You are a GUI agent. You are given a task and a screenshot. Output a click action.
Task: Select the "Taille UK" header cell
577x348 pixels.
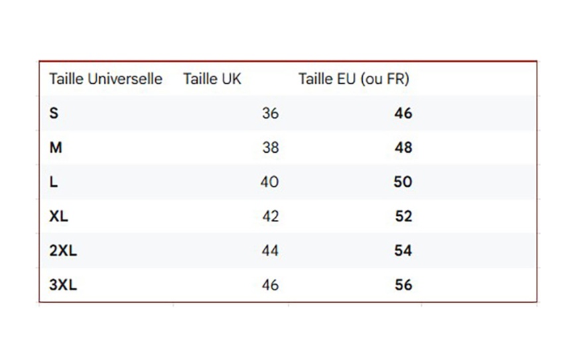[212, 79]
